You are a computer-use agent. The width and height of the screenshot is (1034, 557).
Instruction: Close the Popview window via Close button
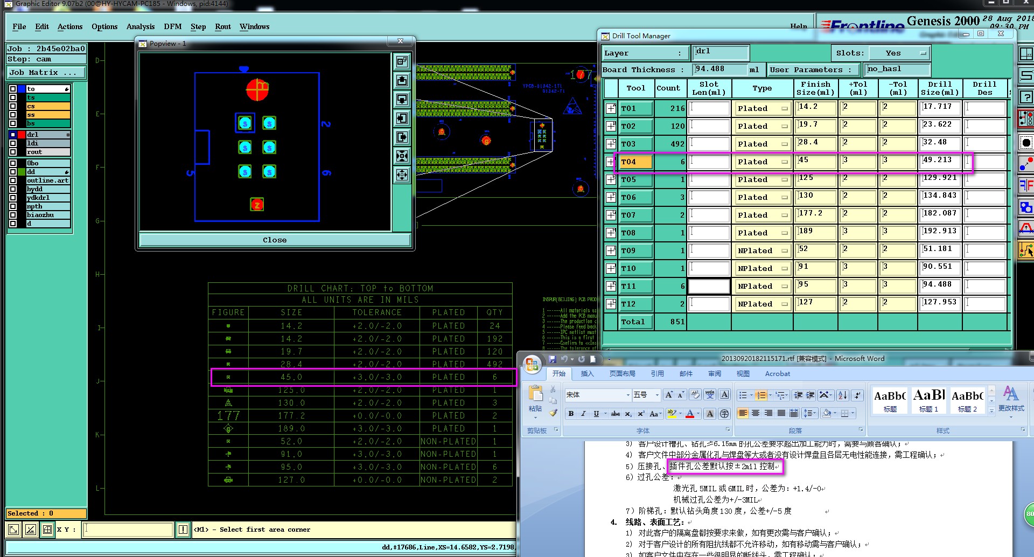click(x=275, y=240)
